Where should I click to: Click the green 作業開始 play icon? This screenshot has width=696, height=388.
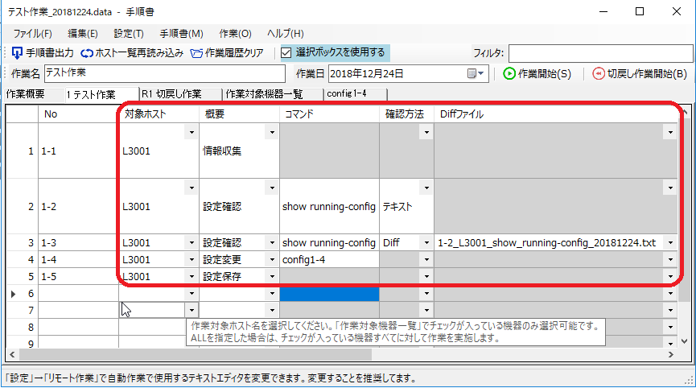tap(509, 73)
